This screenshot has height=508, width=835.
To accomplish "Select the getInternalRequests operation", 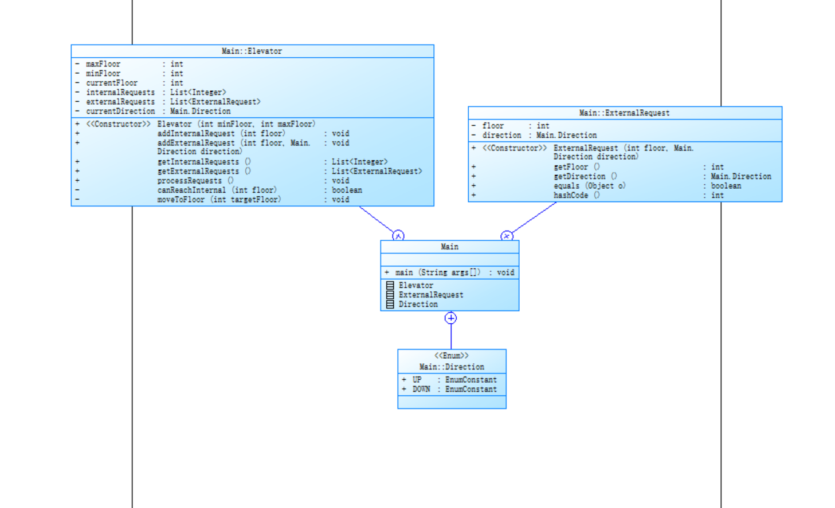I will coord(232,162).
